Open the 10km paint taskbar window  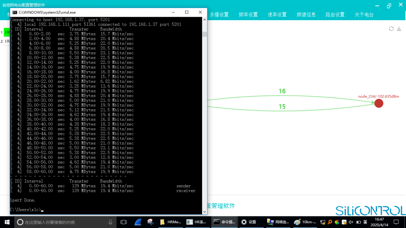pos(305,222)
